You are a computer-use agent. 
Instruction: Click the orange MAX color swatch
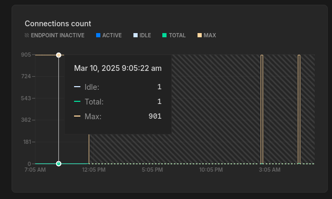click(200, 35)
